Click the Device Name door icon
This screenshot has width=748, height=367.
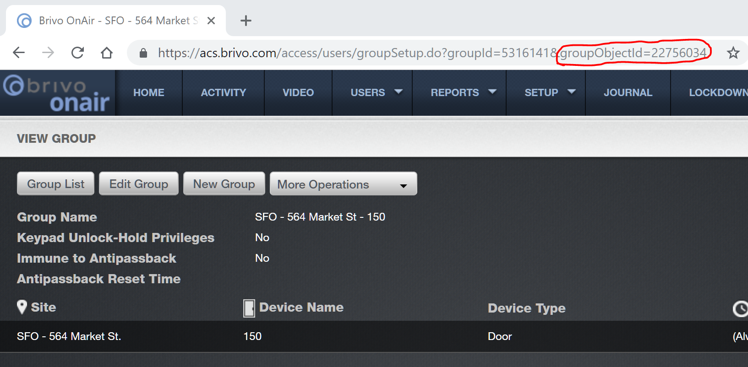[249, 308]
